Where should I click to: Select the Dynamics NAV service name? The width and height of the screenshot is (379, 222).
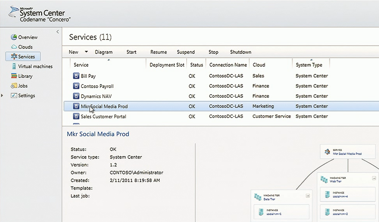[96, 97]
